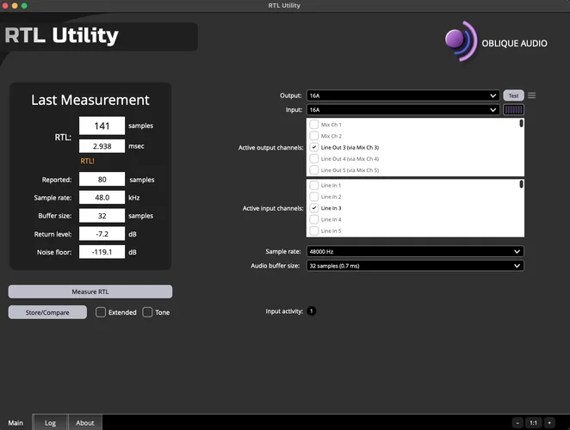Image resolution: width=570 pixels, height=430 pixels.
Task: Check the Line In 1 input channel
Action: (x=314, y=186)
